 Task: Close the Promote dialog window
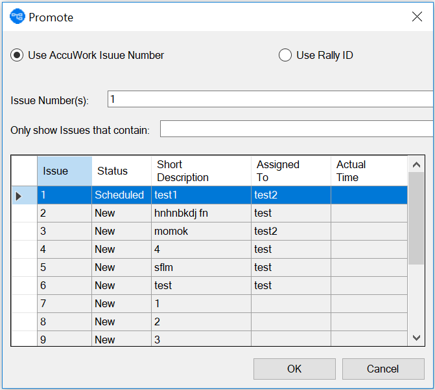417,17
